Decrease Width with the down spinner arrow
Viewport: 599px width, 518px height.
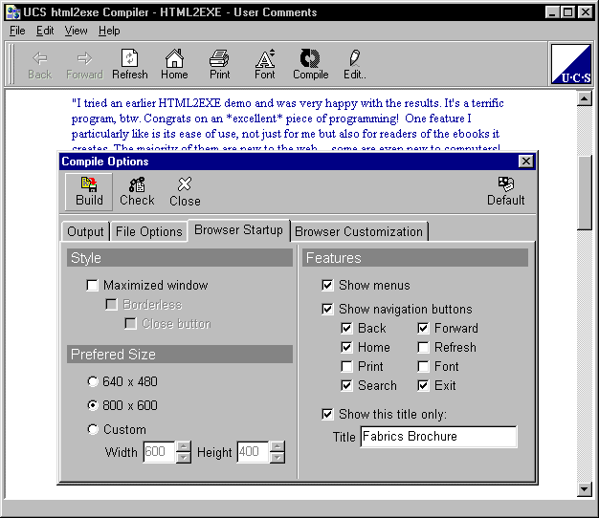click(184, 458)
